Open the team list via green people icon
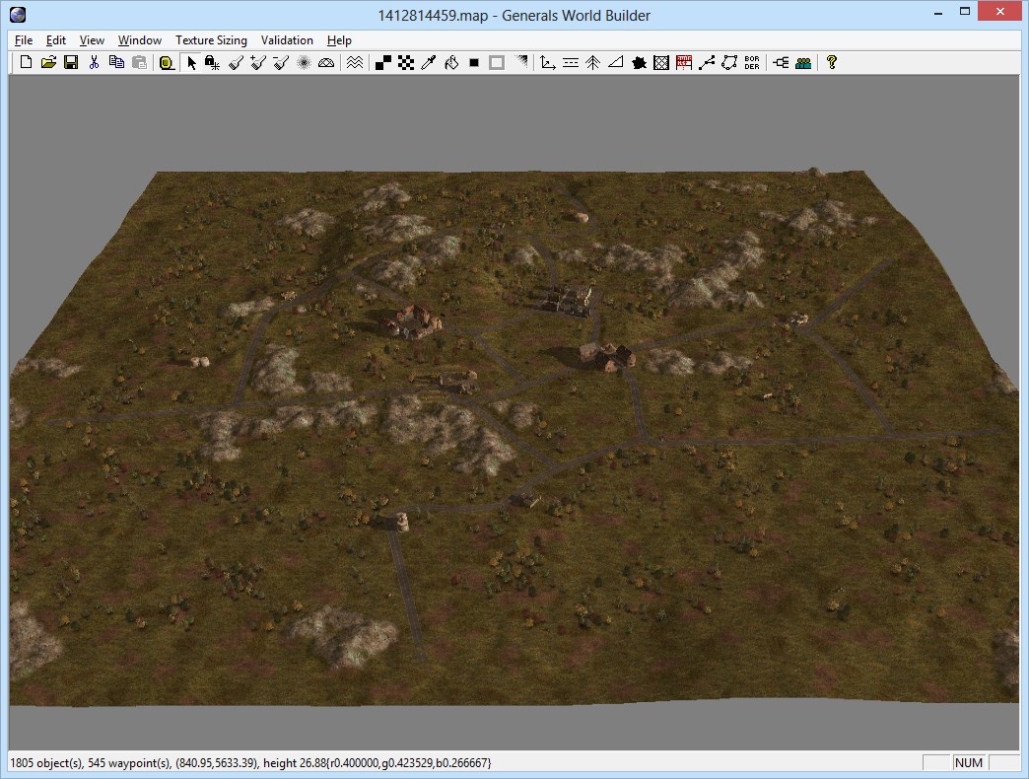Viewport: 1029px width, 779px height. pyautogui.click(x=804, y=62)
